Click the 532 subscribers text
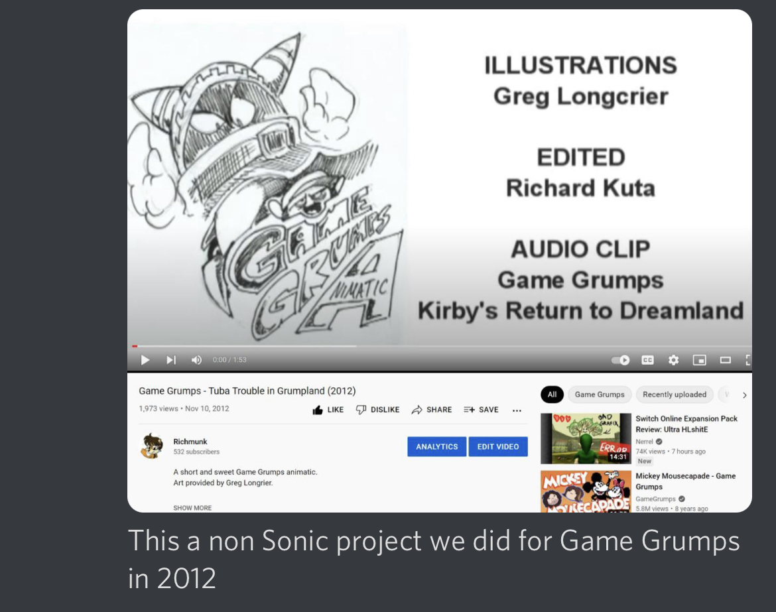Viewport: 776px width, 612px height. coord(196,452)
